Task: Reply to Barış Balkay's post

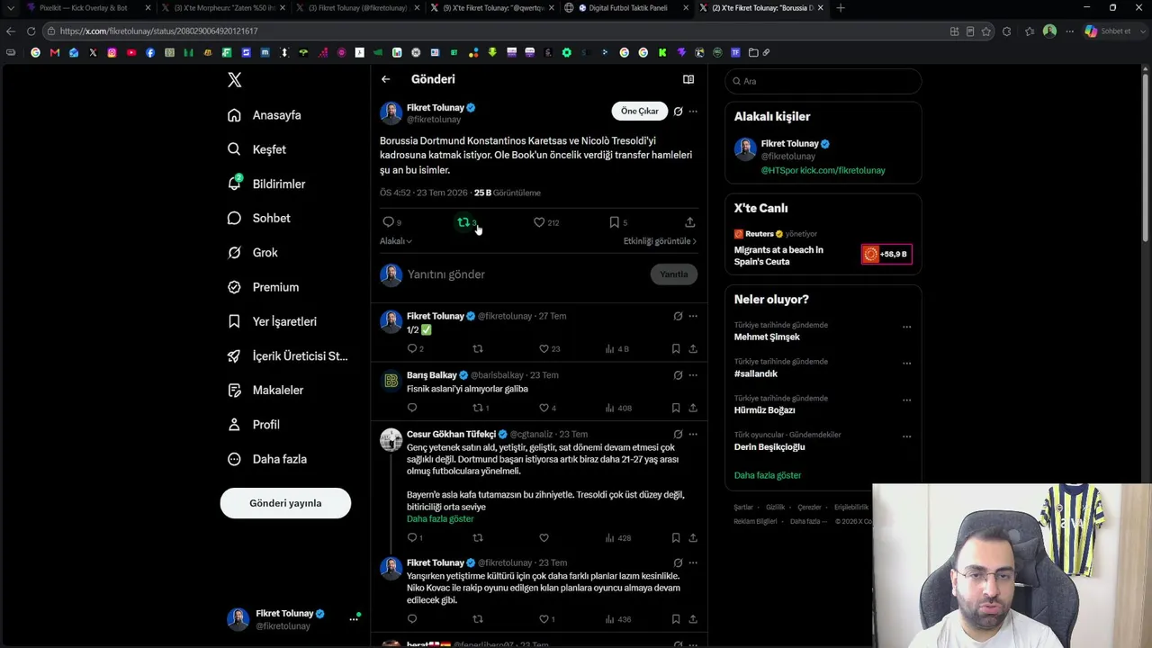Action: click(x=412, y=408)
